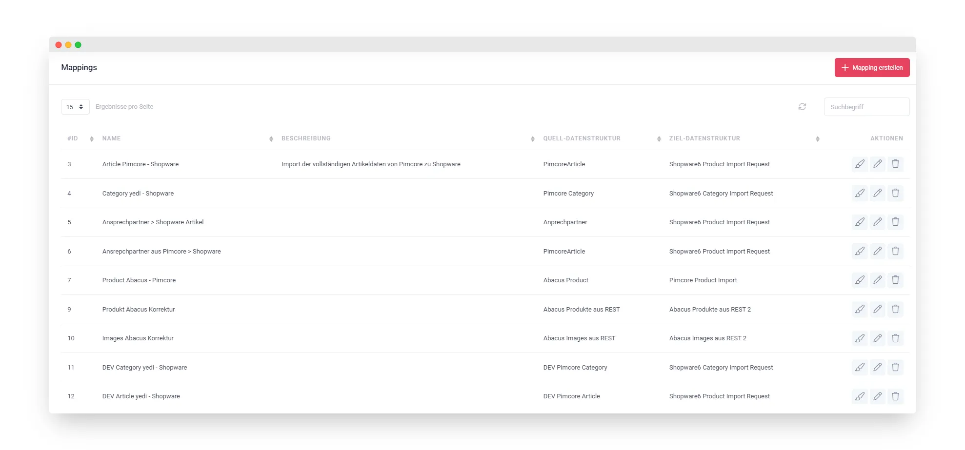This screenshot has width=965, height=450.
Task: Edit Product Abacus - Pimcore with pencil
Action: pyautogui.click(x=878, y=280)
